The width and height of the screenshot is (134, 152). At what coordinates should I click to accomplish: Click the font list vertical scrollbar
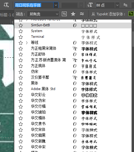pos(133,39)
